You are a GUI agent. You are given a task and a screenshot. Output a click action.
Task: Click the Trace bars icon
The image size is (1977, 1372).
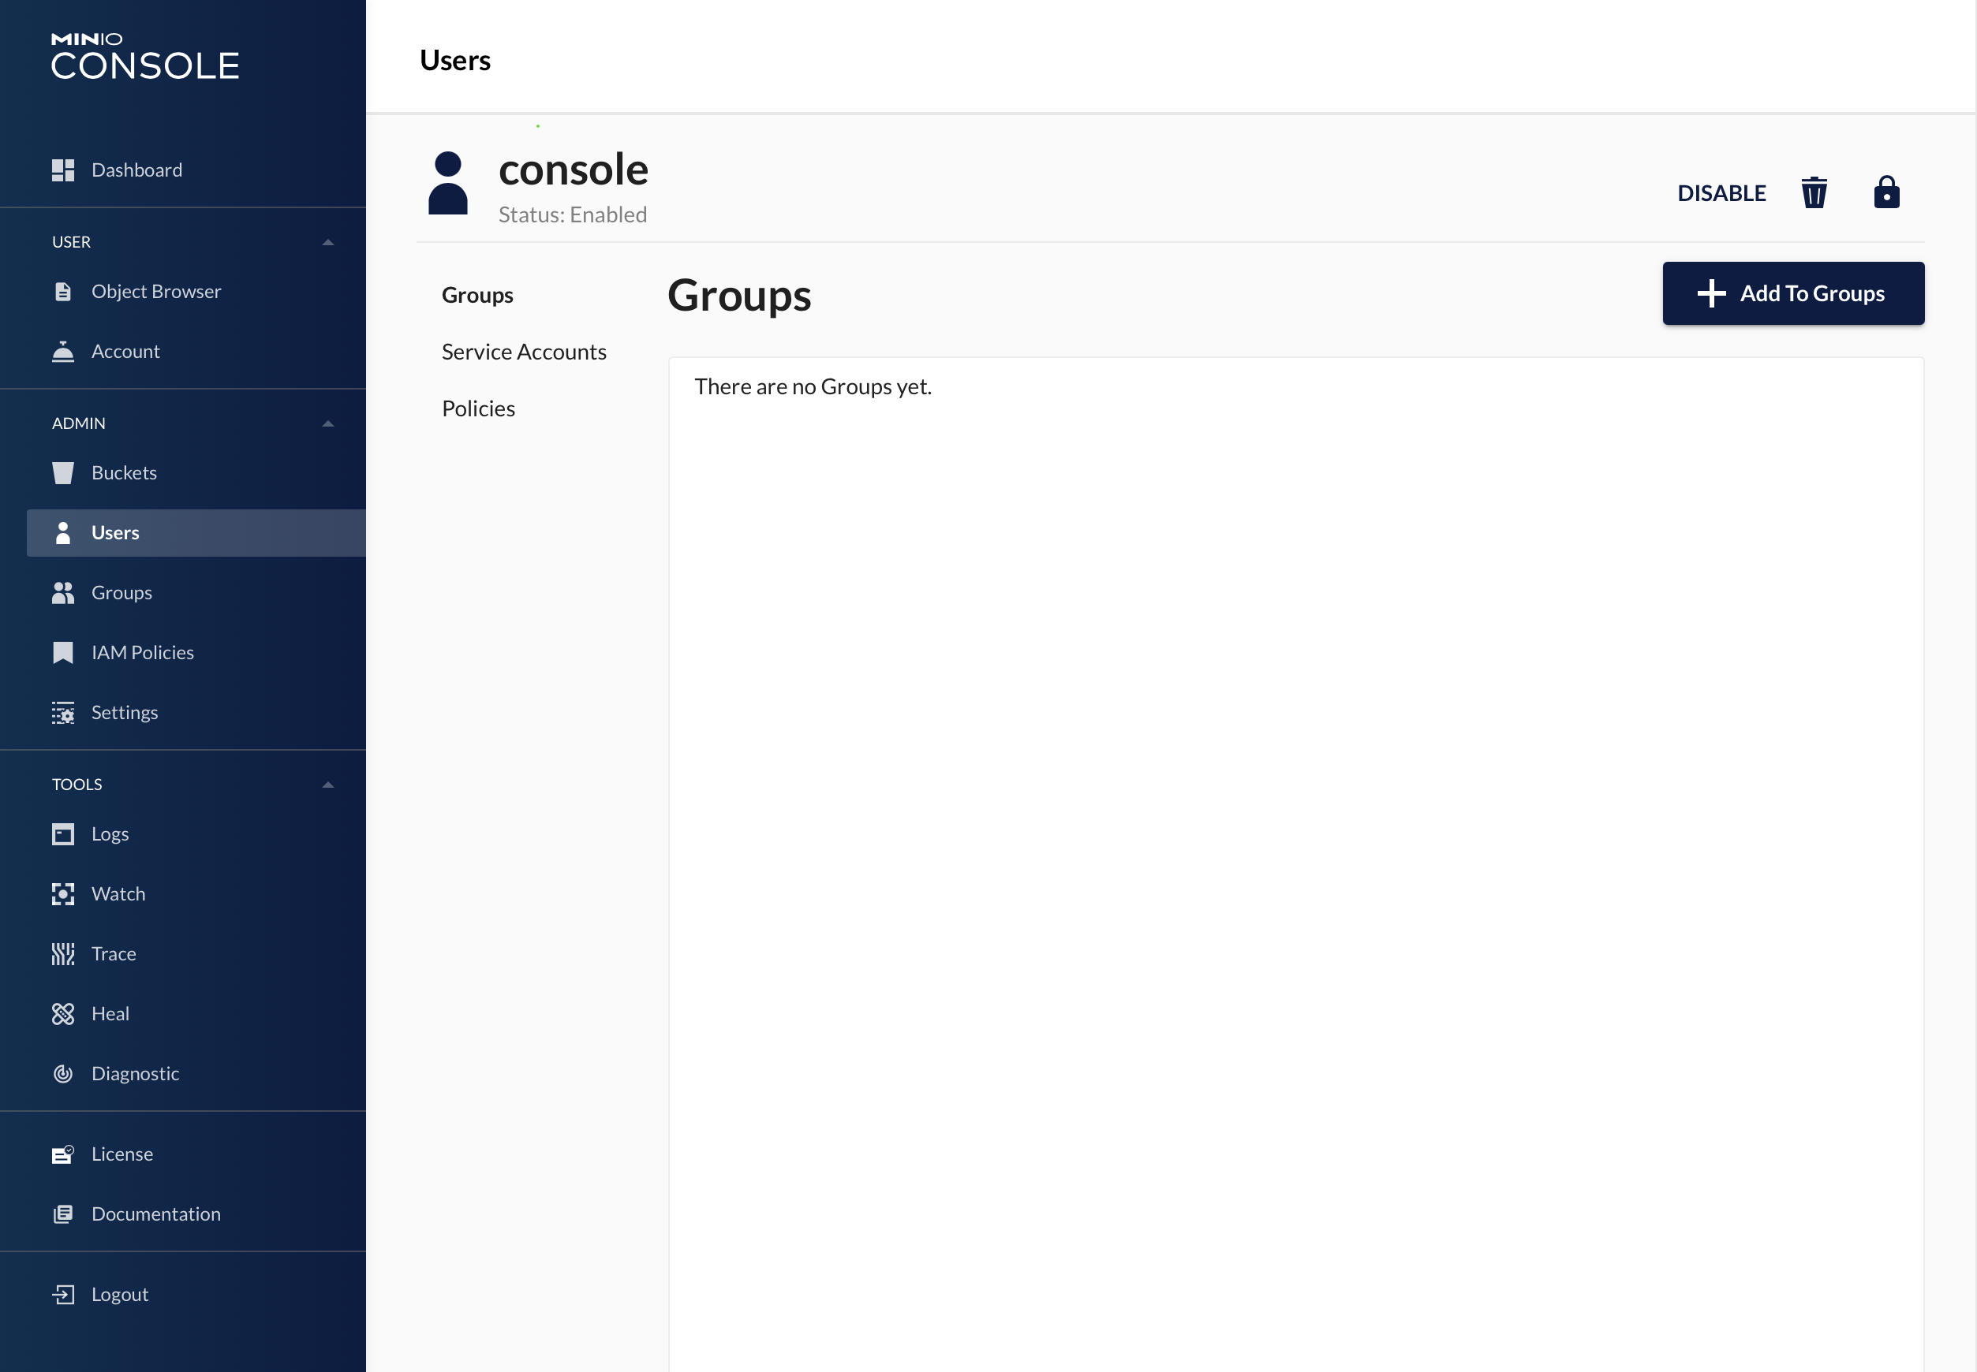click(63, 954)
